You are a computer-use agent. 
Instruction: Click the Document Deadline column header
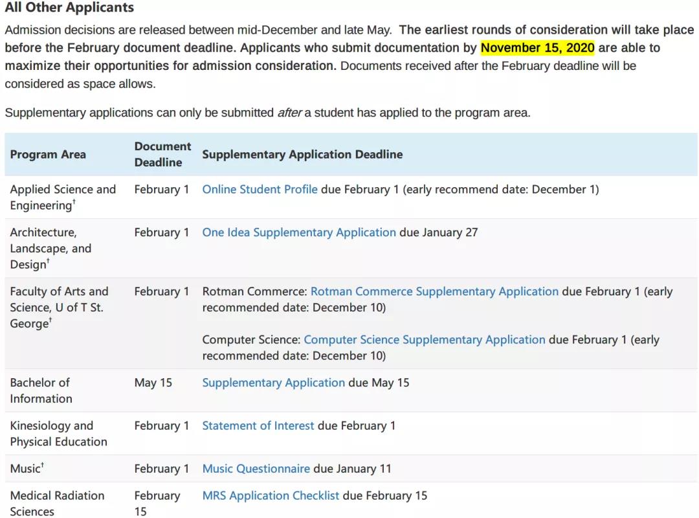(x=162, y=154)
